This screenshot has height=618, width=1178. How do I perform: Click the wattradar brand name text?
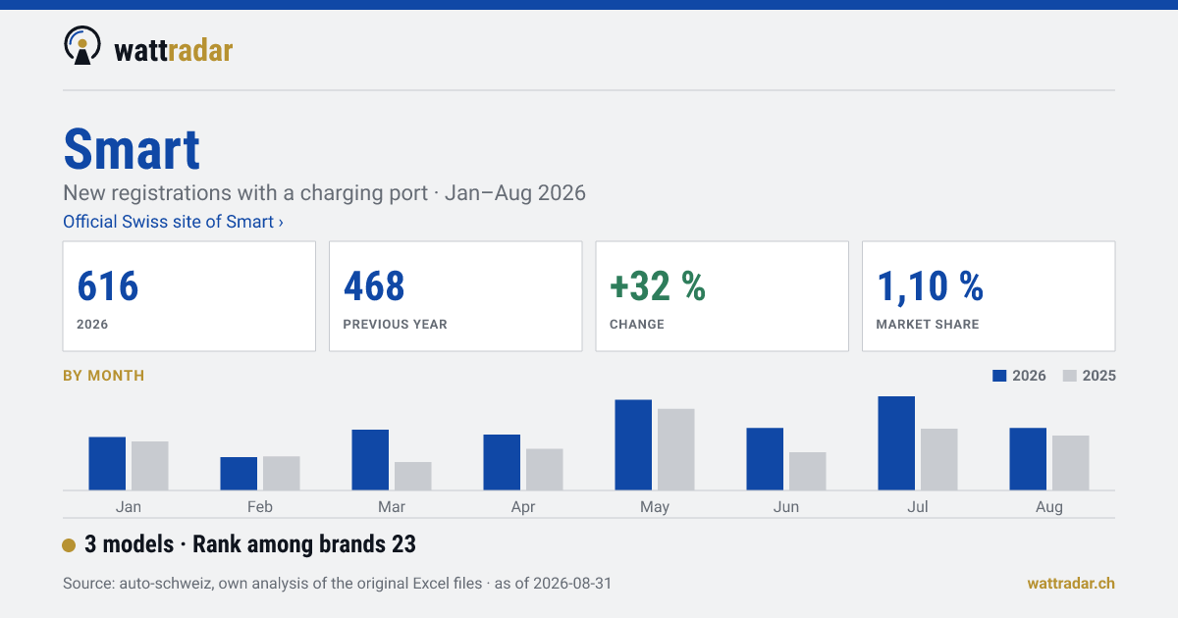(174, 49)
